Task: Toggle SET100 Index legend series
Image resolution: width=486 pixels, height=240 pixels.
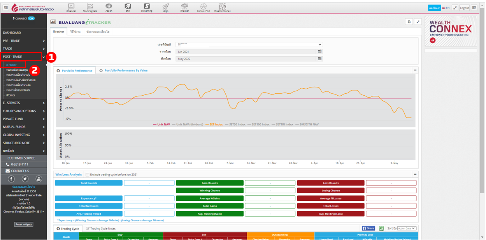Action: click(x=258, y=124)
